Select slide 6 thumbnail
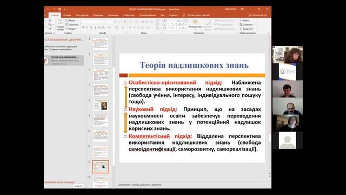Image resolution: width=346 pixels, height=195 pixels. 101,75
